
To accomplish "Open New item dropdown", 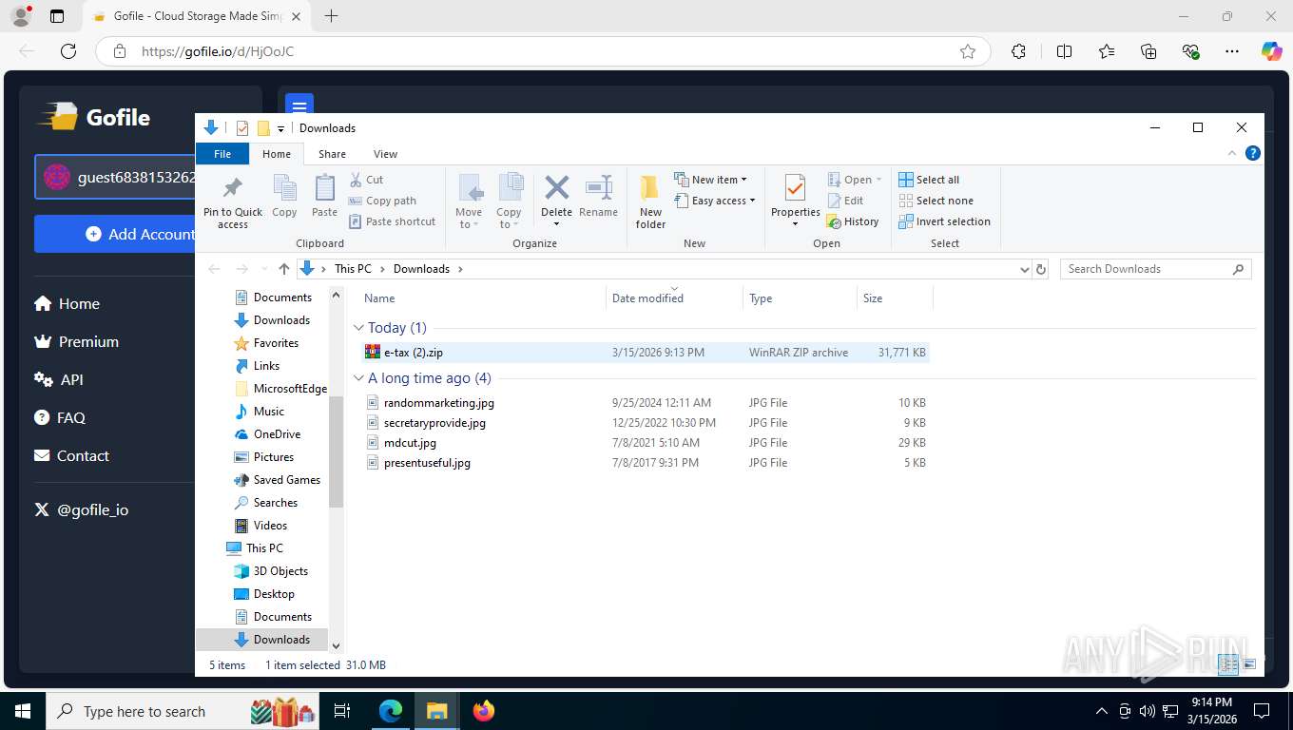I will [x=711, y=180].
